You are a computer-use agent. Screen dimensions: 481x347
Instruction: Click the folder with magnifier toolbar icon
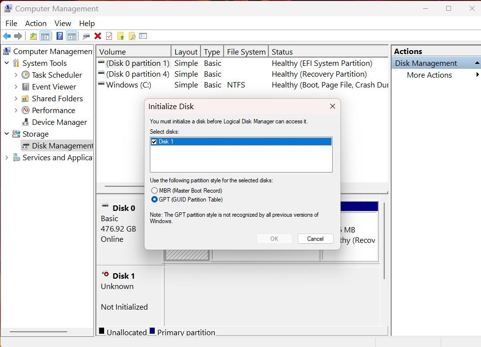[132, 36]
